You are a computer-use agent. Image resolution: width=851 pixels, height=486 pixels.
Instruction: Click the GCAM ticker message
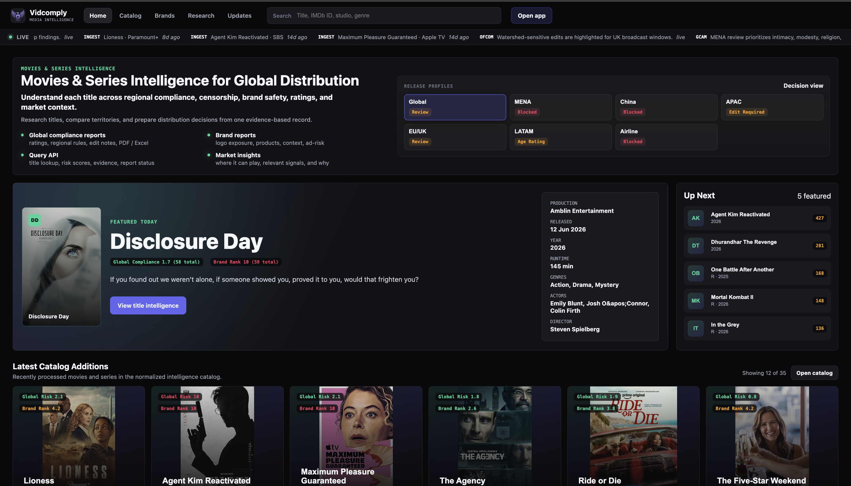pyautogui.click(x=768, y=37)
